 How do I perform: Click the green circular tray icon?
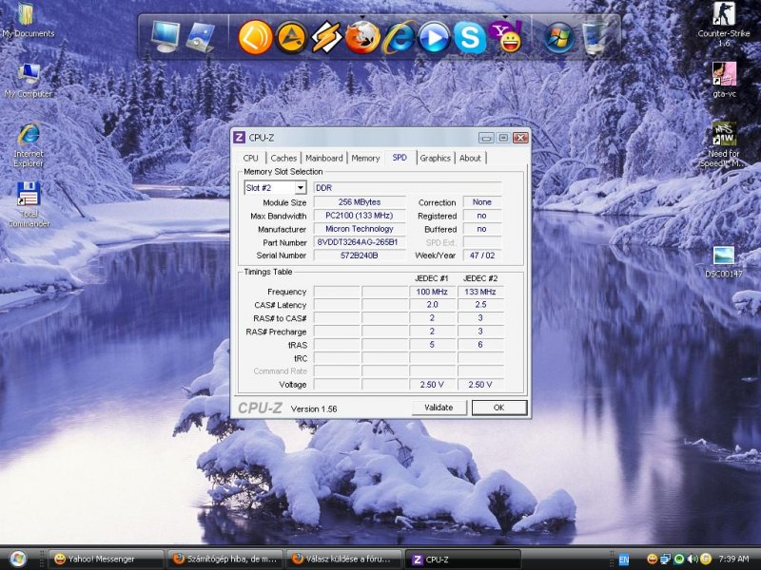pos(679,559)
